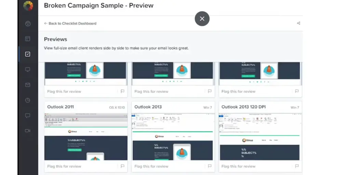Open the Outlook 2013 120 DPI preview thumbnail
Image resolution: width=350 pixels, height=175 pixels.
pos(260,137)
